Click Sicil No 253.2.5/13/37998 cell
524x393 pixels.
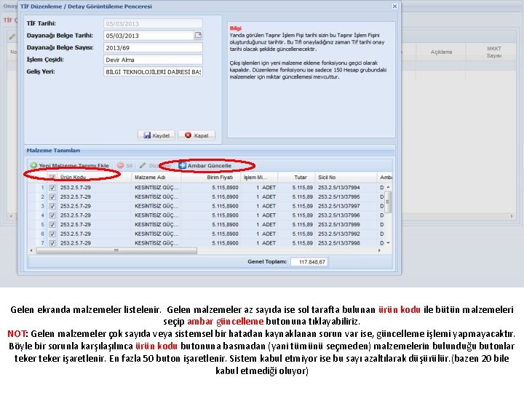point(346,243)
